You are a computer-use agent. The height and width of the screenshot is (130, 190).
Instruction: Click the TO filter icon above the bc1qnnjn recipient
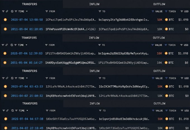[100, 110]
